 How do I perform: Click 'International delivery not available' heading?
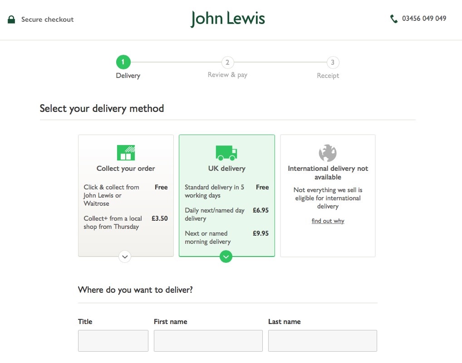coord(328,173)
